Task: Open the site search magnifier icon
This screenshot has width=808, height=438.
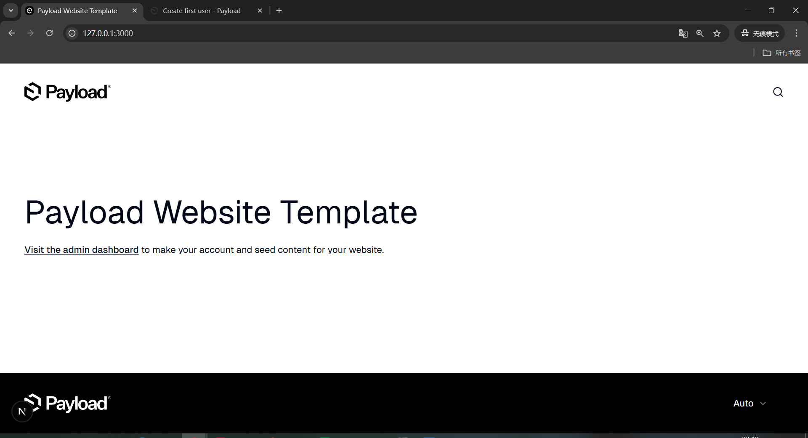Action: coord(778,92)
